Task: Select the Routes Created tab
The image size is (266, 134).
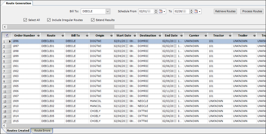Action: tap(18, 130)
